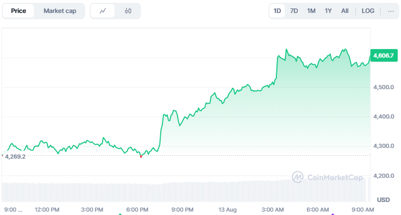
Task: Select the 7D time range
Action: click(294, 11)
